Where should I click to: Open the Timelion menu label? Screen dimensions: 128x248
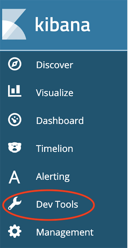tap(54, 148)
